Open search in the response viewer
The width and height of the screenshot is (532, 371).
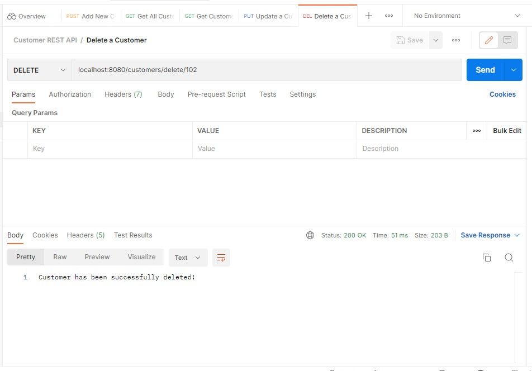coord(509,258)
